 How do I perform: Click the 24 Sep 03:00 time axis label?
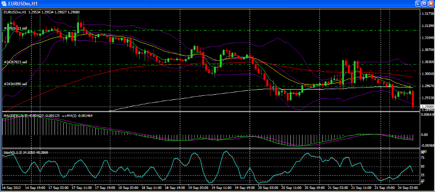[x=409, y=187]
